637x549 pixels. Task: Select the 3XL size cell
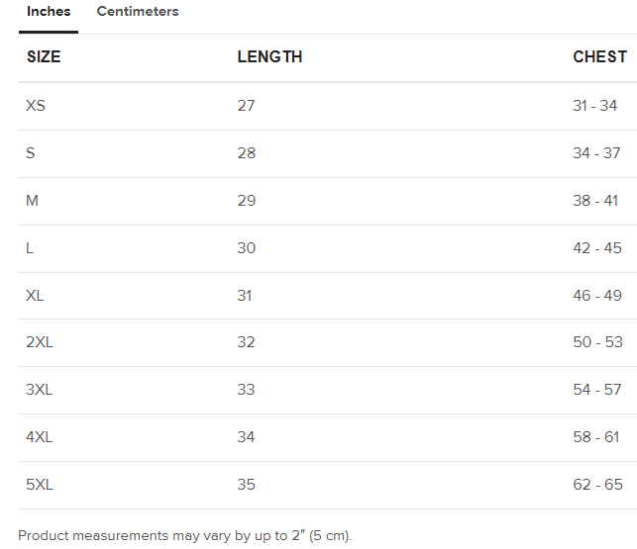pos(40,390)
